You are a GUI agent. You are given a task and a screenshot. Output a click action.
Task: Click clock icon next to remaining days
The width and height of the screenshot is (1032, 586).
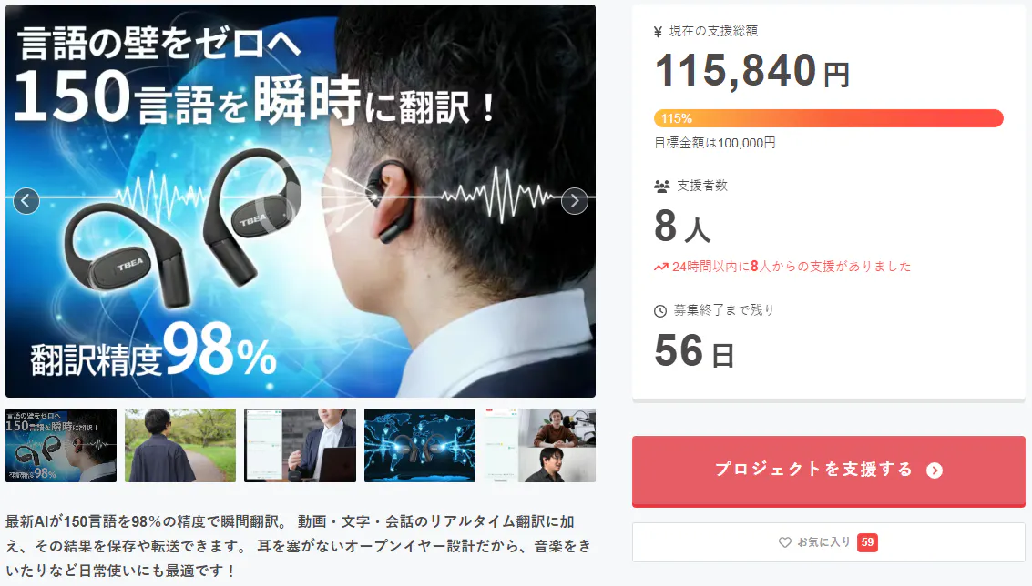pyautogui.click(x=660, y=311)
